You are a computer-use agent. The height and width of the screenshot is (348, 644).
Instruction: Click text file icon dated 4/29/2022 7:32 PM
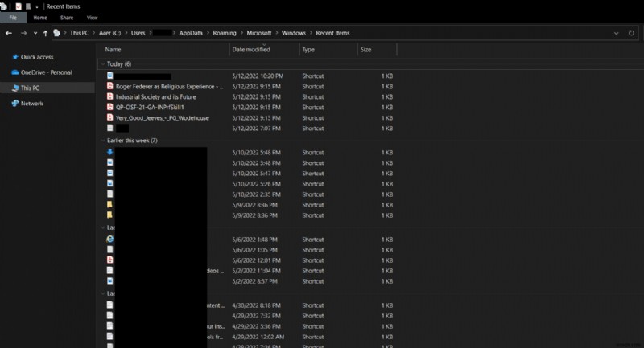click(x=109, y=316)
